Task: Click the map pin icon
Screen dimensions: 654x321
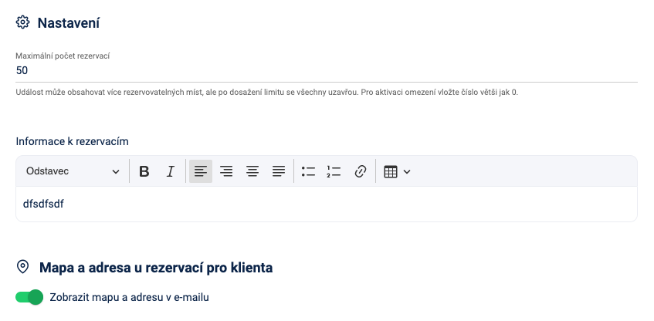Action: [x=22, y=268]
